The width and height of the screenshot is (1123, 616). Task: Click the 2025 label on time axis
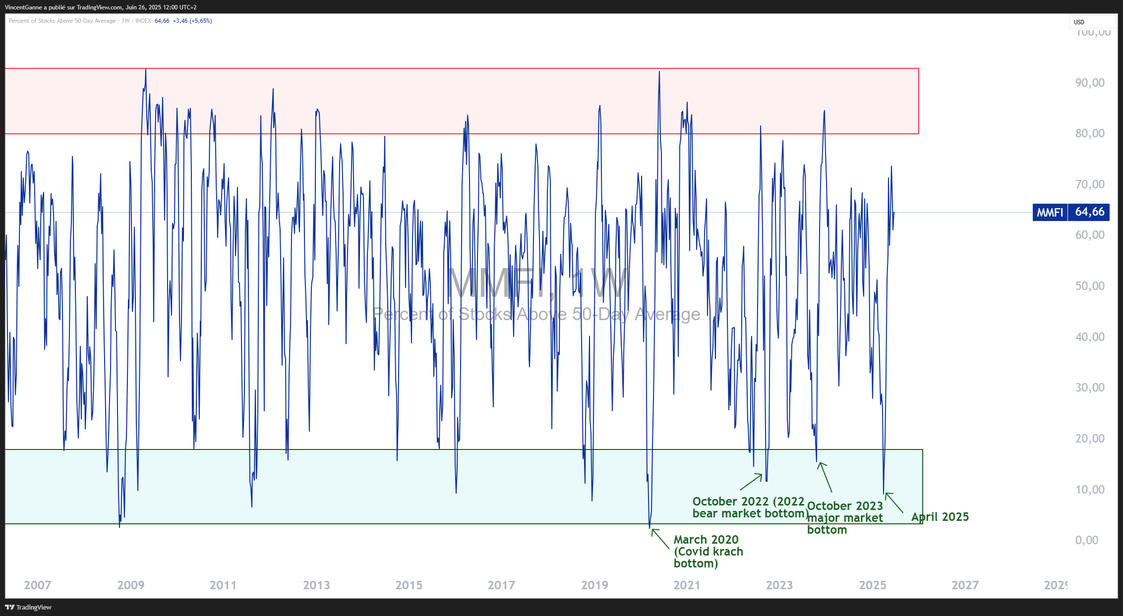873,585
